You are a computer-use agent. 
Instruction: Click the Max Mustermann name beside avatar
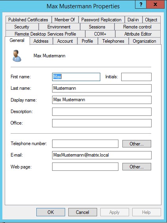point(49,56)
